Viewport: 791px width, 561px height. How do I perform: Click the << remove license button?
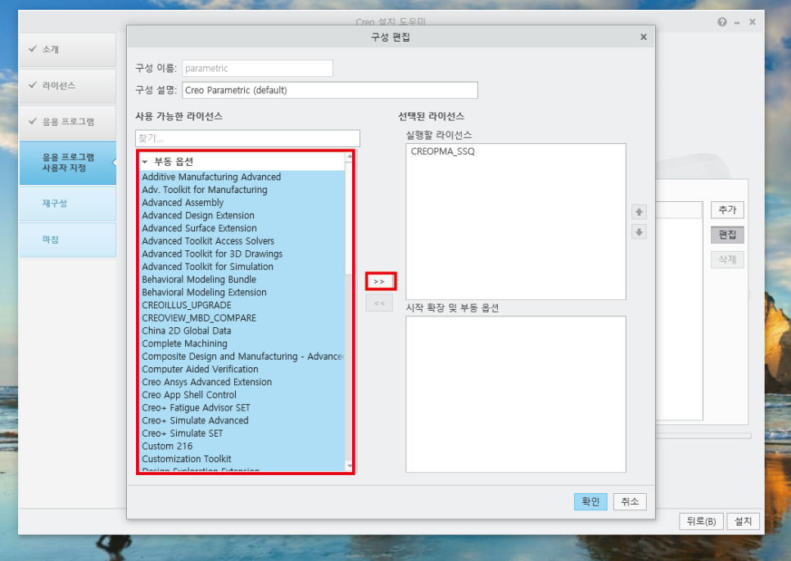tap(379, 303)
